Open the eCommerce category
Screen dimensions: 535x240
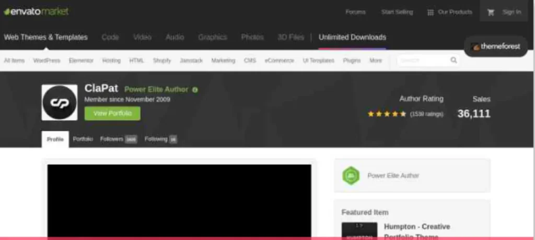pos(280,61)
